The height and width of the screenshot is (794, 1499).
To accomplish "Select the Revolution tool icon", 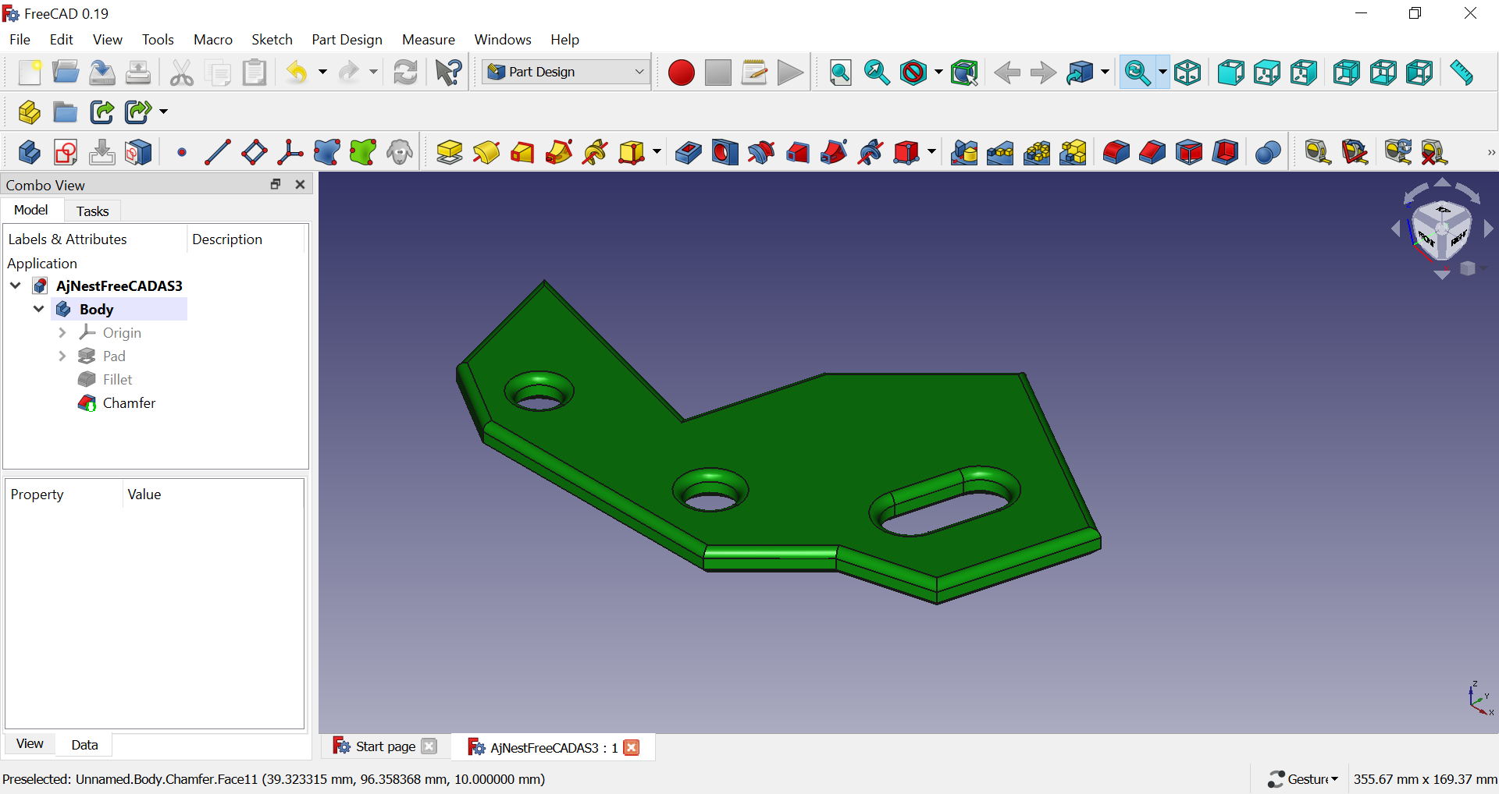I will [486, 153].
